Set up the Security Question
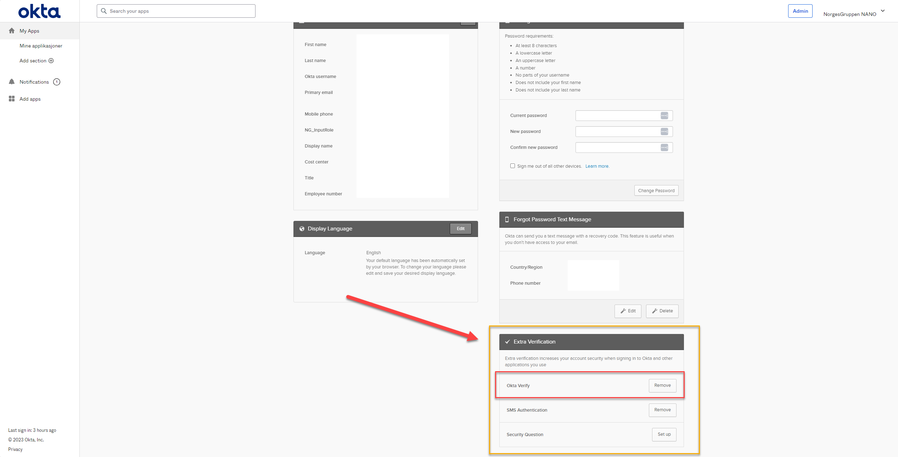 [664, 434]
